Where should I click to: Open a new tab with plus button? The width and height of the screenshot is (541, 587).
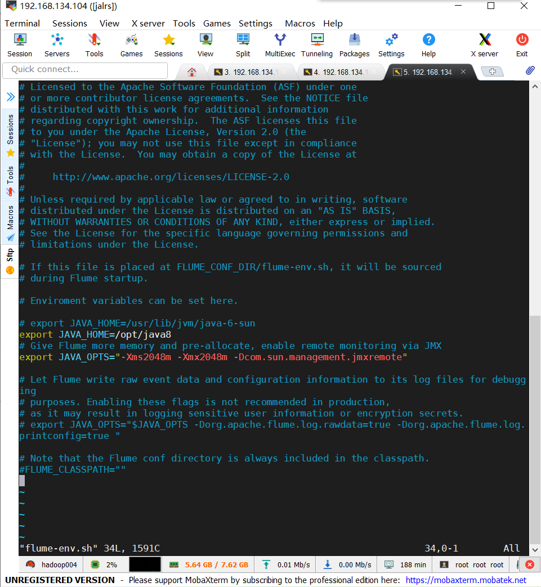coord(493,71)
